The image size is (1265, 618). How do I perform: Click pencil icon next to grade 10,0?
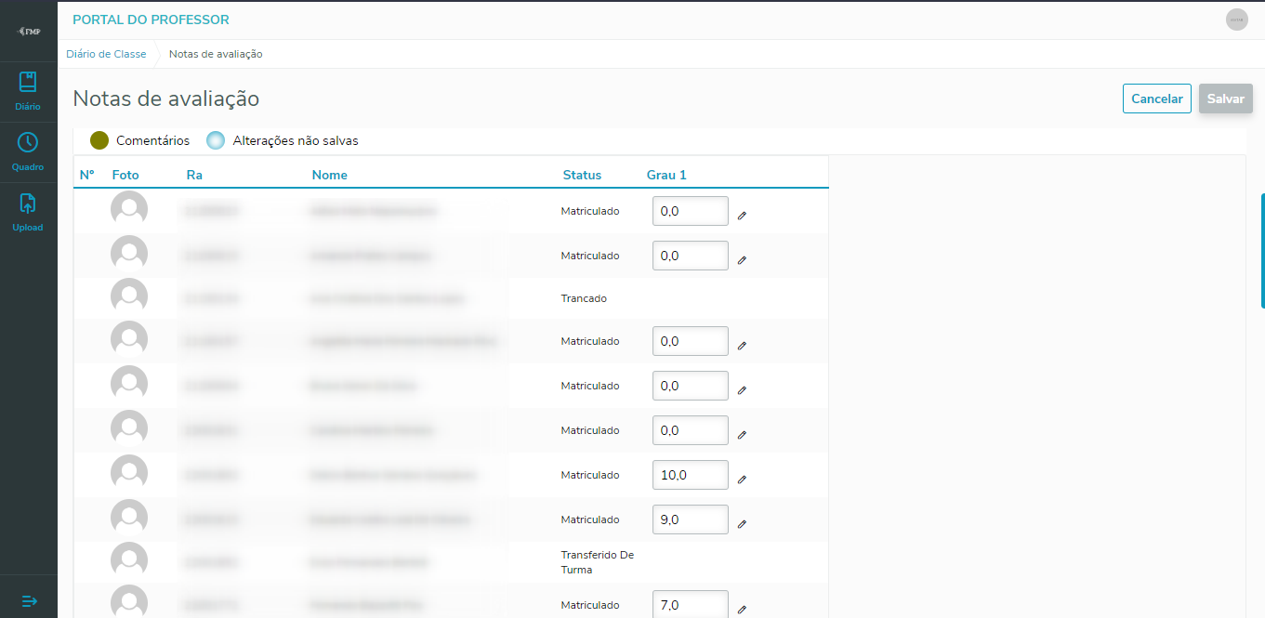(742, 480)
